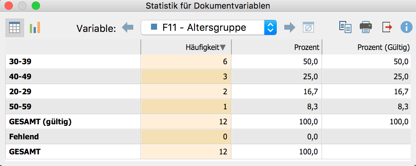The height and width of the screenshot is (166, 416).
Task: Click the Fehlend row
Action: 208,137
